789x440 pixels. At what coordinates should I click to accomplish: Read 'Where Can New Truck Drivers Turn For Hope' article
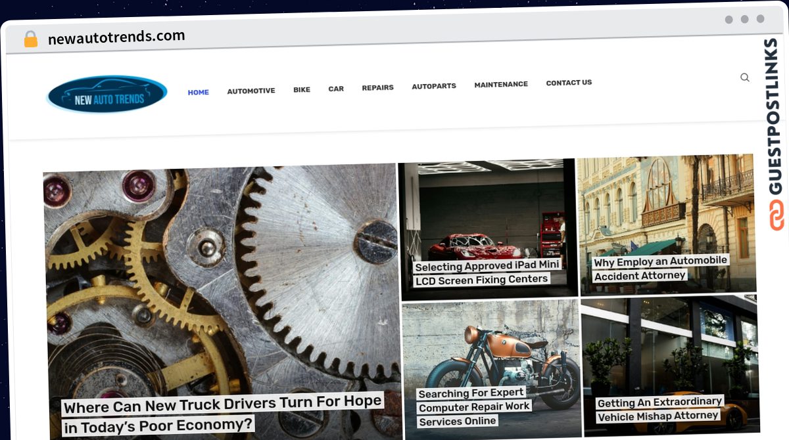click(223, 413)
